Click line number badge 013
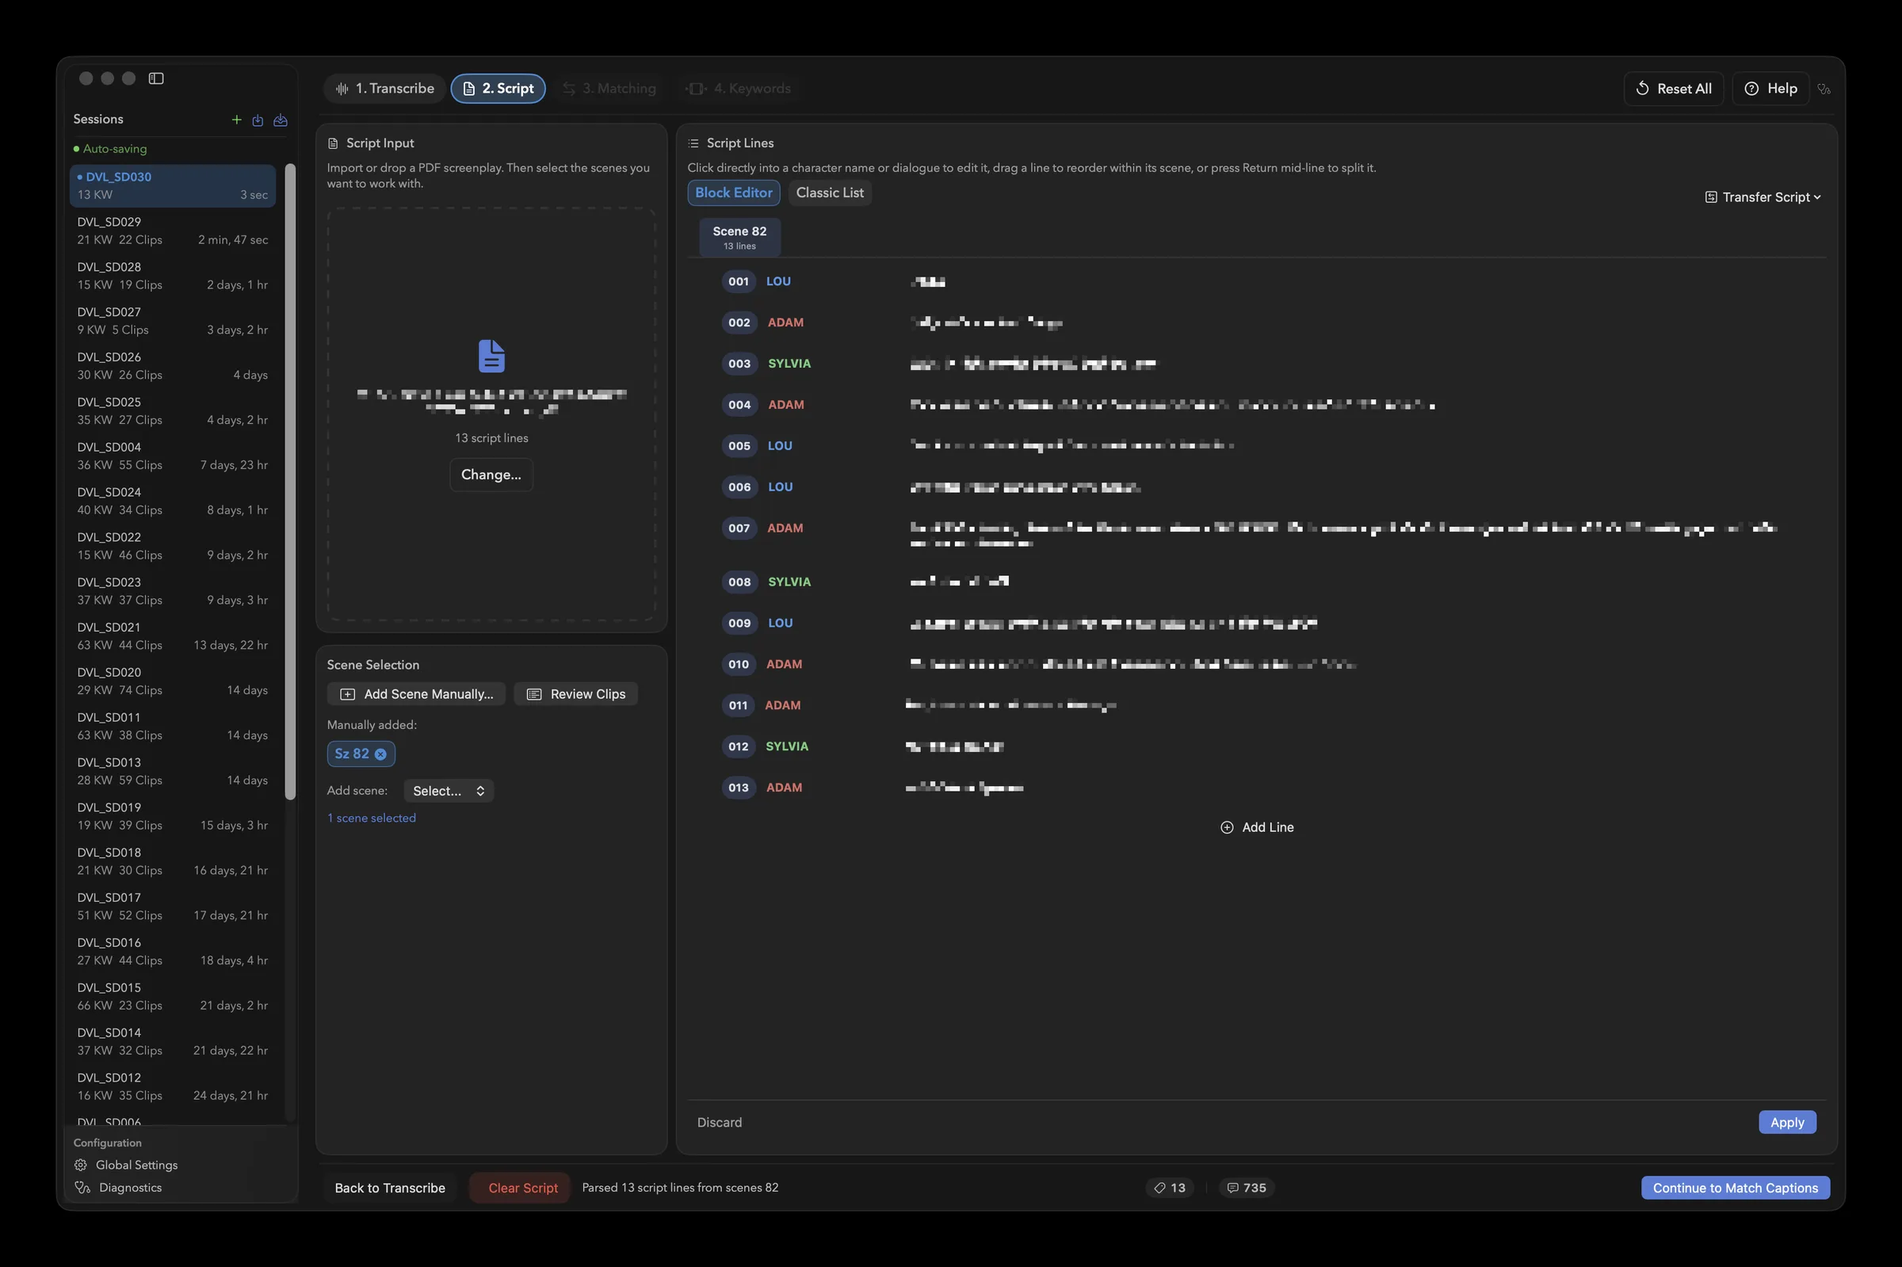 739,787
